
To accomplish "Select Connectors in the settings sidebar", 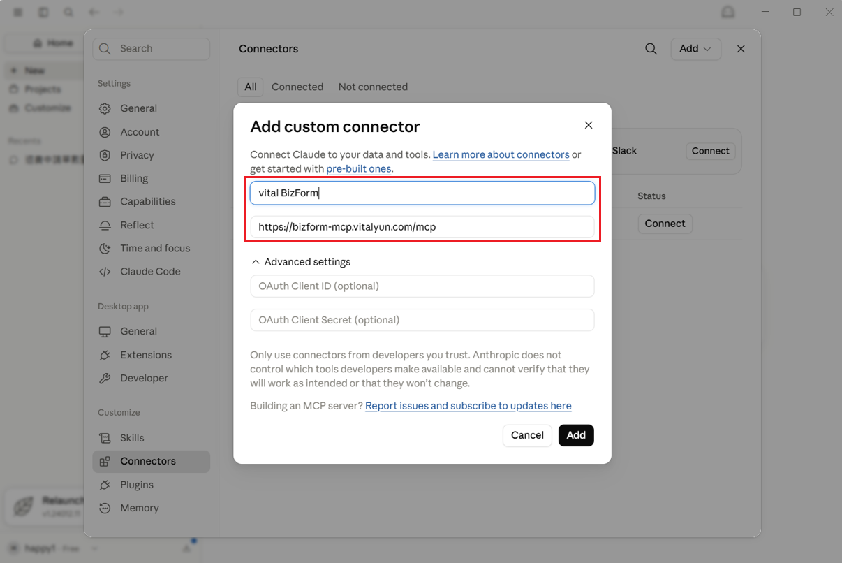I will pyautogui.click(x=151, y=461).
